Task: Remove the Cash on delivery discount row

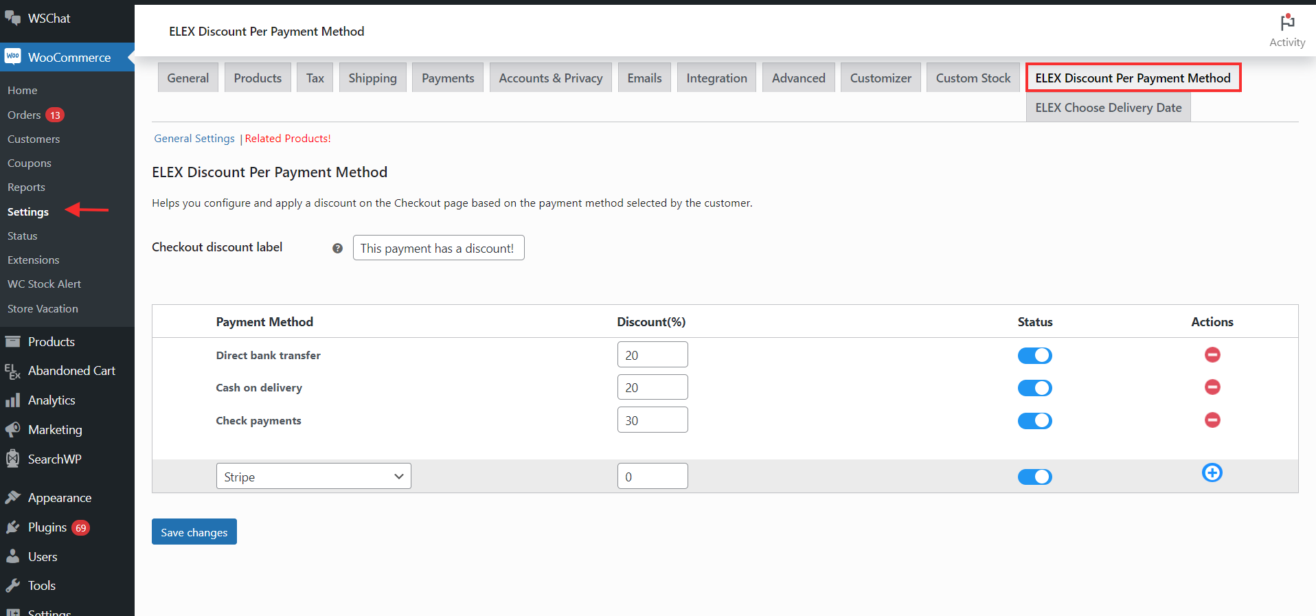Action: tap(1212, 387)
